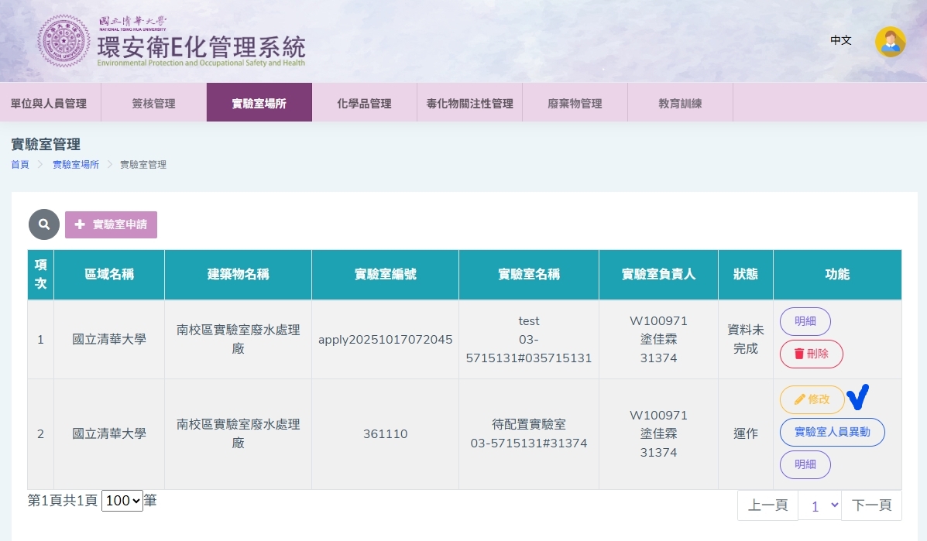Click 實驗室申請 add laboratory button
This screenshot has width=927, height=541.
click(112, 224)
